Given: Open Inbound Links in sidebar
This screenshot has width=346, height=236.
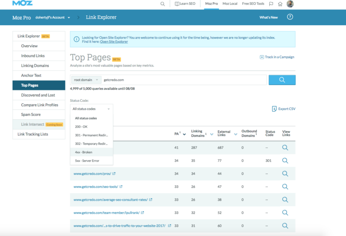Looking at the screenshot, I should (x=39, y=56).
